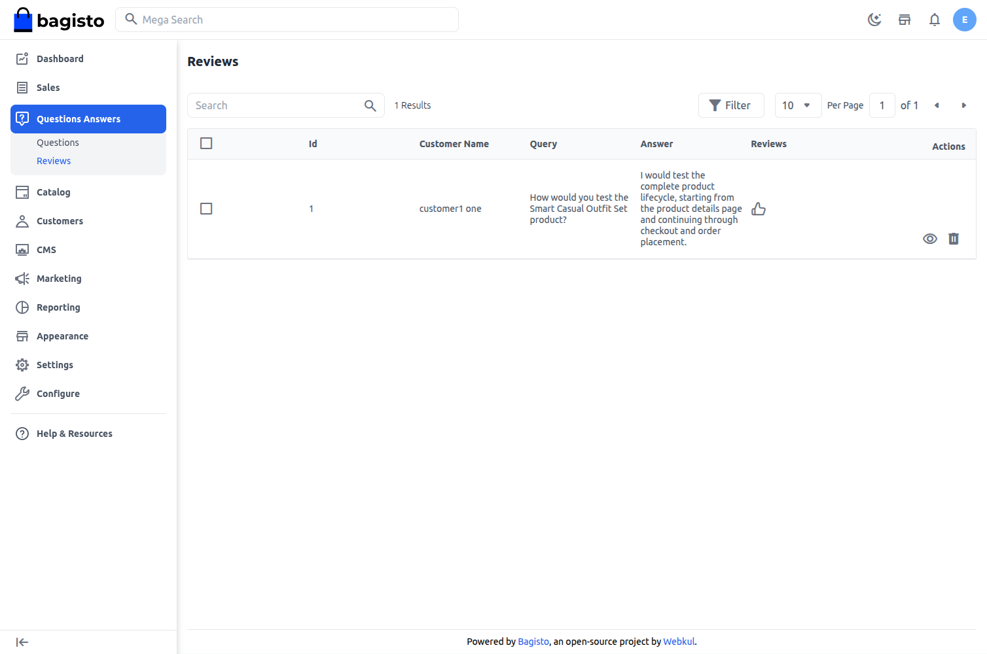Click the page number input box
987x654 pixels.
[882, 105]
